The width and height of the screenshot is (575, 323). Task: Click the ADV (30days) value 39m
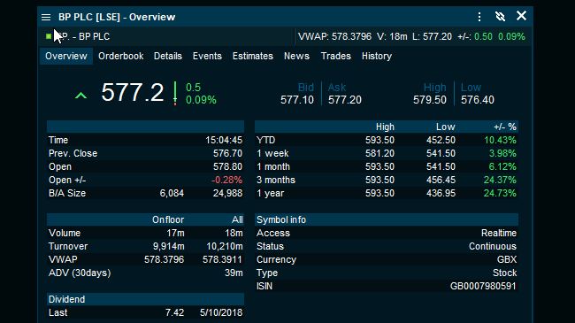point(234,273)
